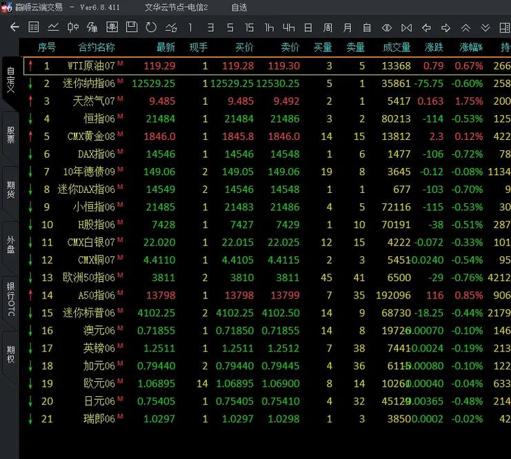Sort by the 涨幅% column header
Viewport: 511px width, 459px height.
(471, 48)
